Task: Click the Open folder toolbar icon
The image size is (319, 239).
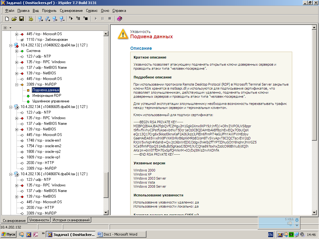Action: pyautogui.click(x=14, y=19)
